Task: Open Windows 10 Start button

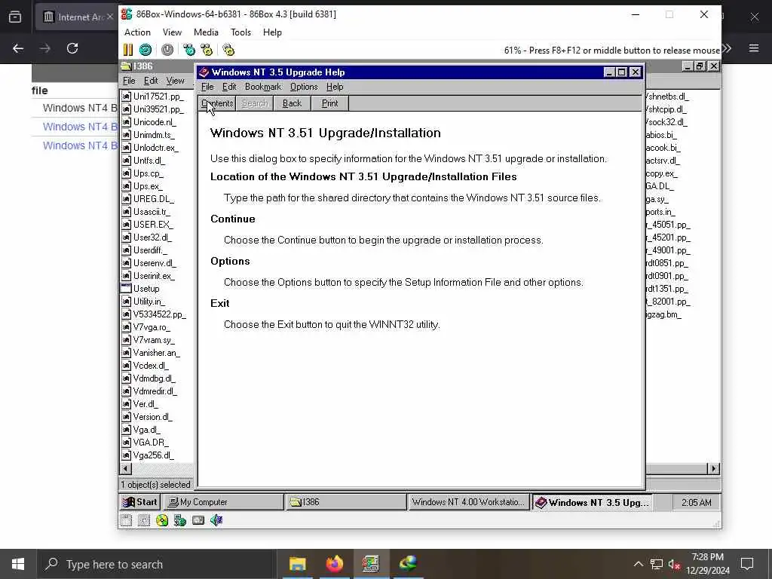Action: 18,564
